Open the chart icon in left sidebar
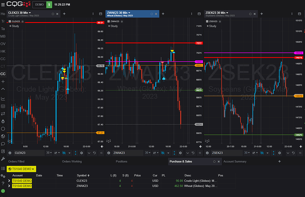Viewport: 305px width, 197px height. 3,99
